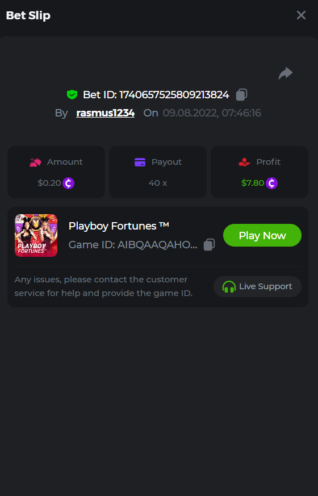Click the pink Amount icon
Screen dimensions: 318x496
[x=35, y=162]
